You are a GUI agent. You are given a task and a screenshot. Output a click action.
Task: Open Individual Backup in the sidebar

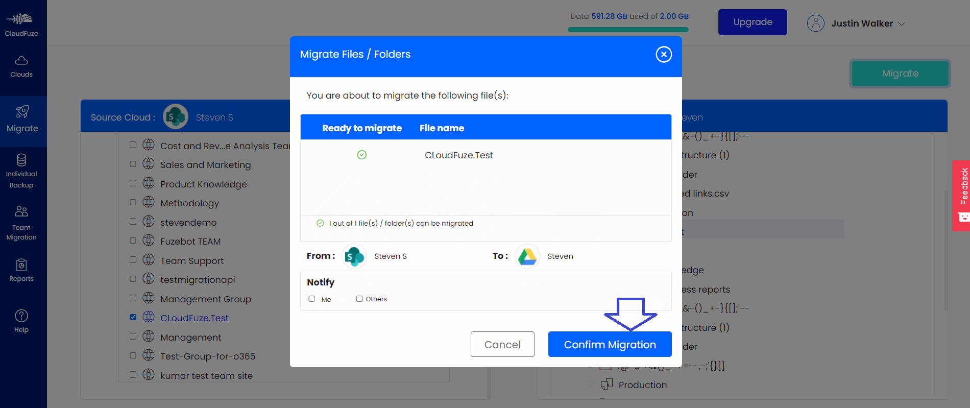pos(21,171)
